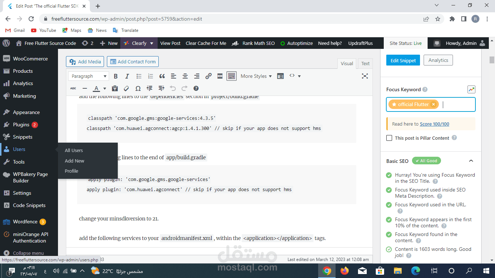
Task: Open Rank Math SEO in admin bar
Action: (x=253, y=43)
